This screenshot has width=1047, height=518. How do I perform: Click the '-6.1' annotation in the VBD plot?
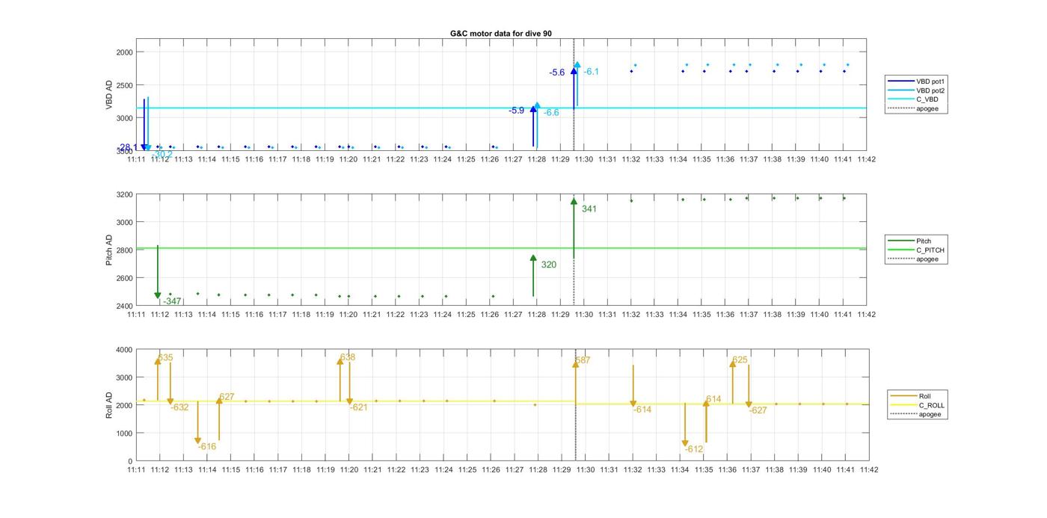tap(592, 72)
